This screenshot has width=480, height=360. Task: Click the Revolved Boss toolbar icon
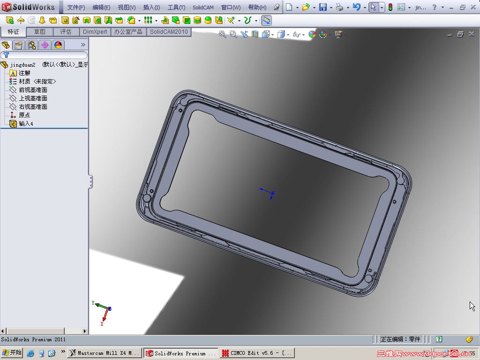86,20
